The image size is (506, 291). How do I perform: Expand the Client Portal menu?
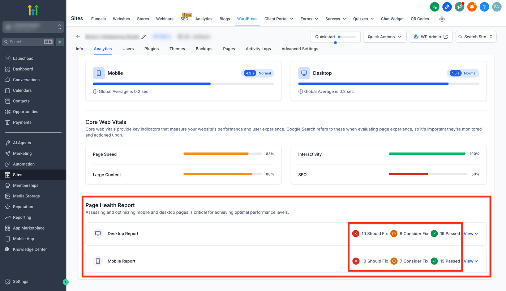coord(279,19)
